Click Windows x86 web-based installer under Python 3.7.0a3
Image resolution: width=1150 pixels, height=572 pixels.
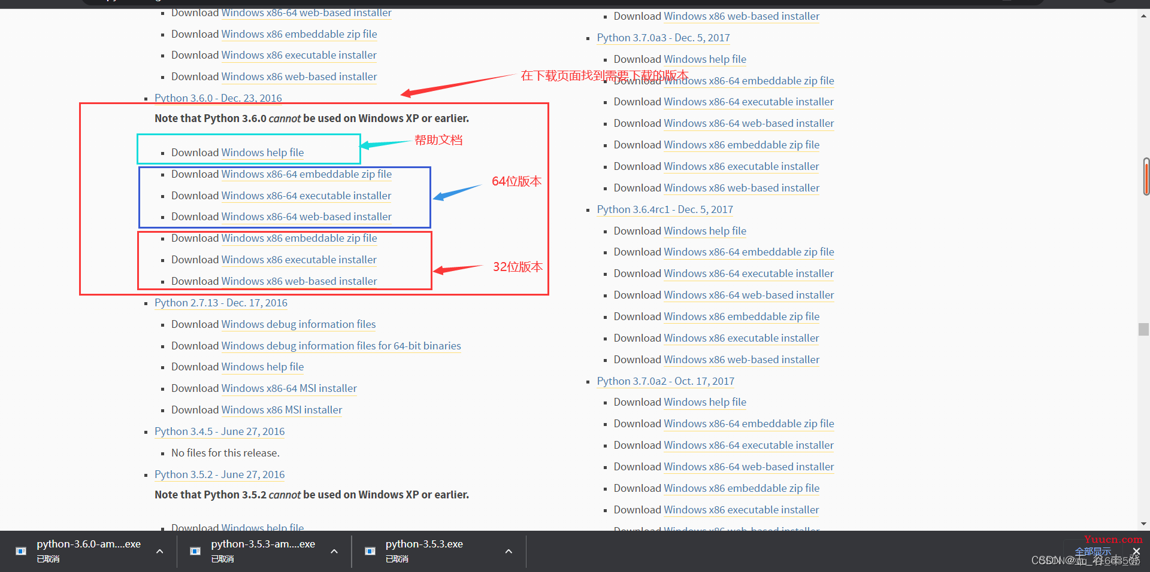pyautogui.click(x=742, y=188)
